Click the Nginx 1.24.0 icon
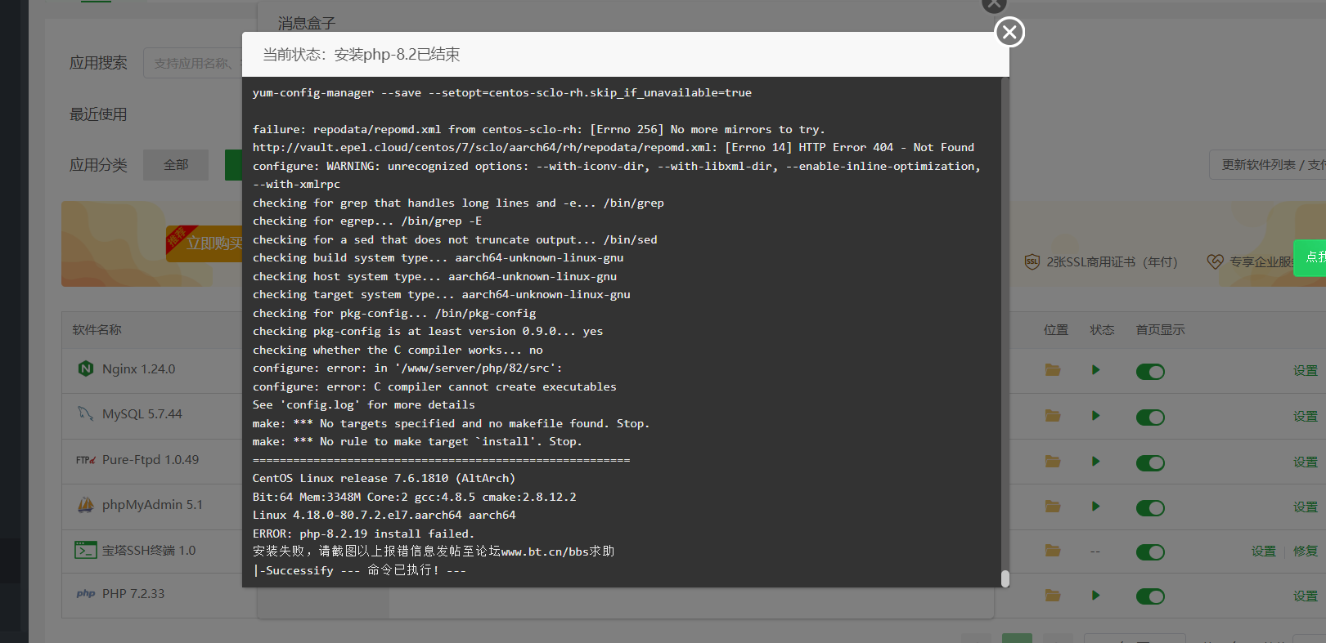This screenshot has height=643, width=1326. coord(86,368)
